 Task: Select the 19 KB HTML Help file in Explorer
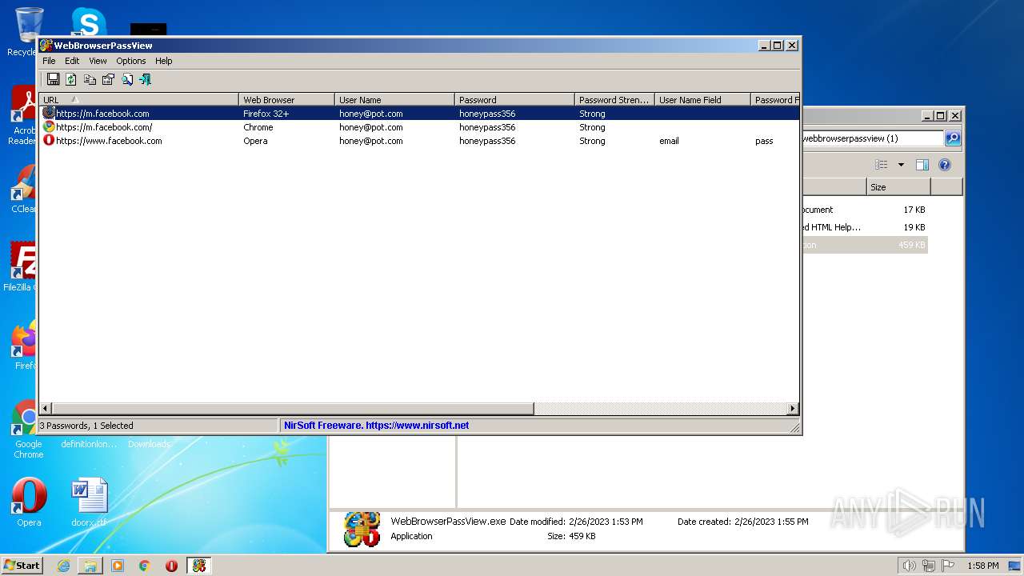tap(865, 227)
